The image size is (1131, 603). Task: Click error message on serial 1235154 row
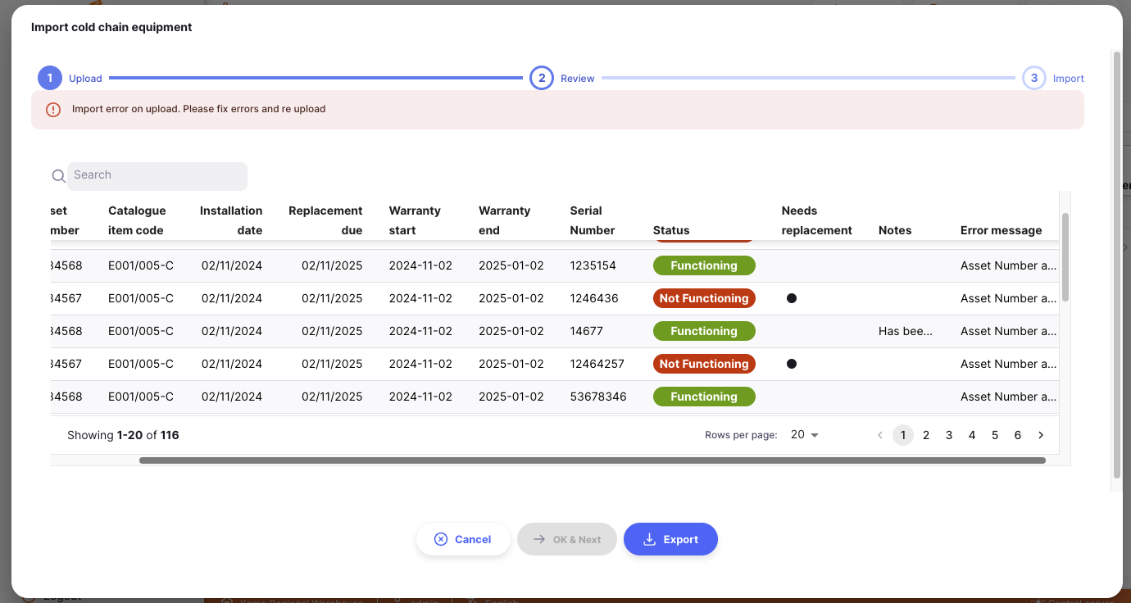click(x=1009, y=265)
